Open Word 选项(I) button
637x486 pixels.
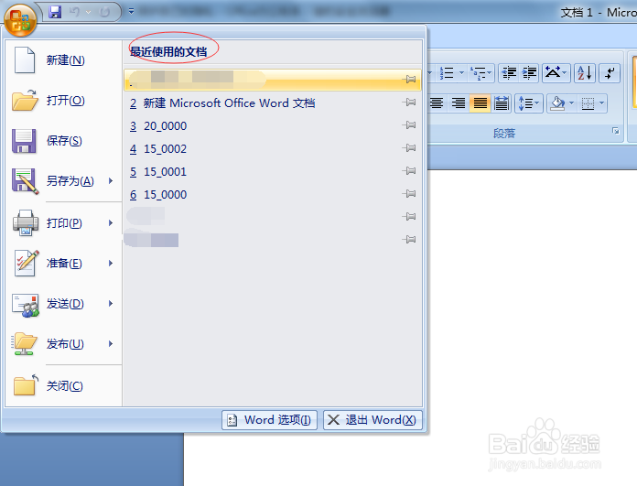point(269,420)
